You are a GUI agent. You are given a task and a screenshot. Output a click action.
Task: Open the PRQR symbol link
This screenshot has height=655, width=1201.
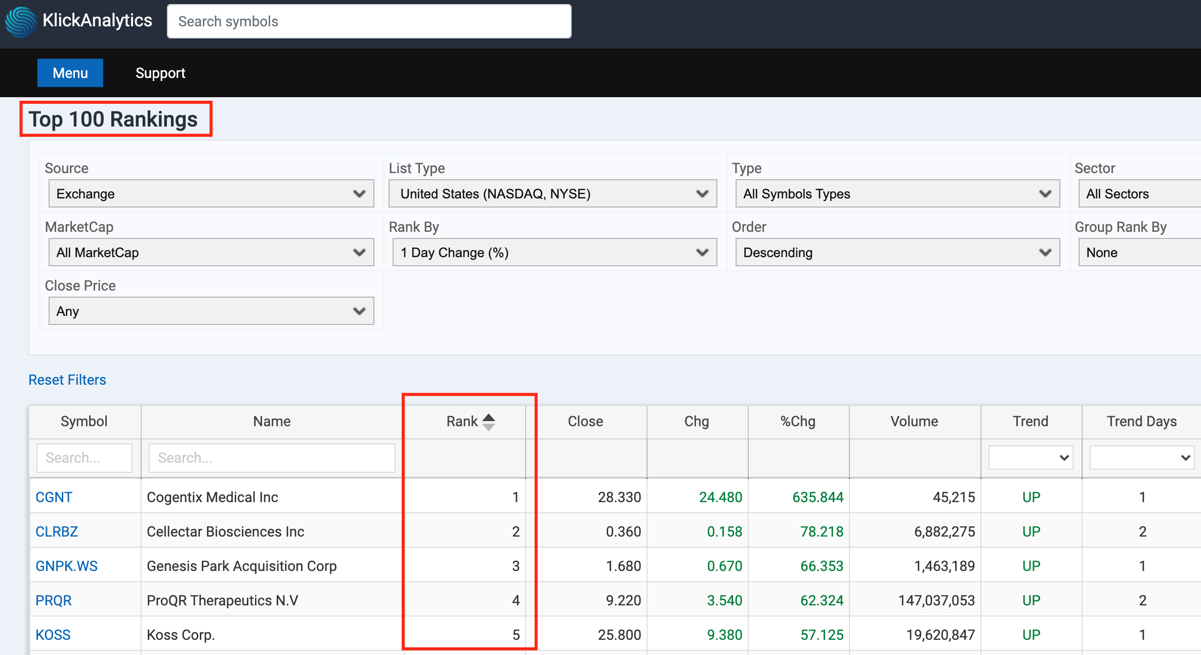54,600
